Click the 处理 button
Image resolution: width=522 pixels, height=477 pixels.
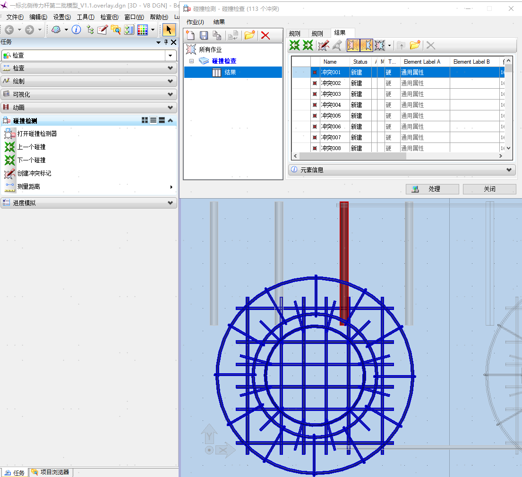(432, 189)
